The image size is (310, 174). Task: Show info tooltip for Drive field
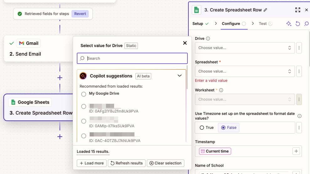[208, 39]
